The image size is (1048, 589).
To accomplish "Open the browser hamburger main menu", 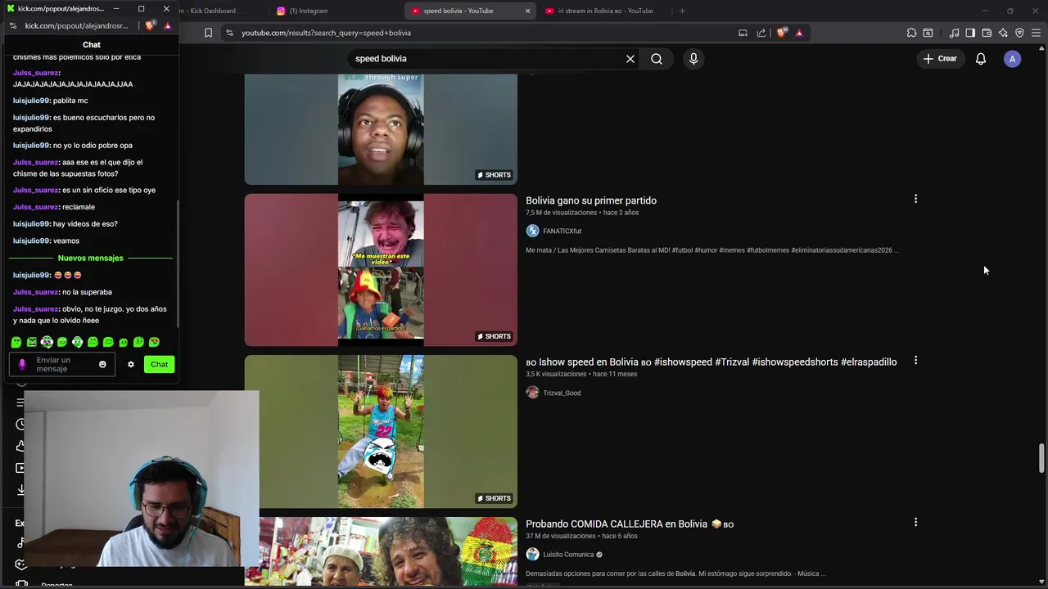I will pos(1036,33).
